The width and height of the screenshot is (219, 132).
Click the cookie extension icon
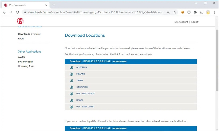(183, 12)
